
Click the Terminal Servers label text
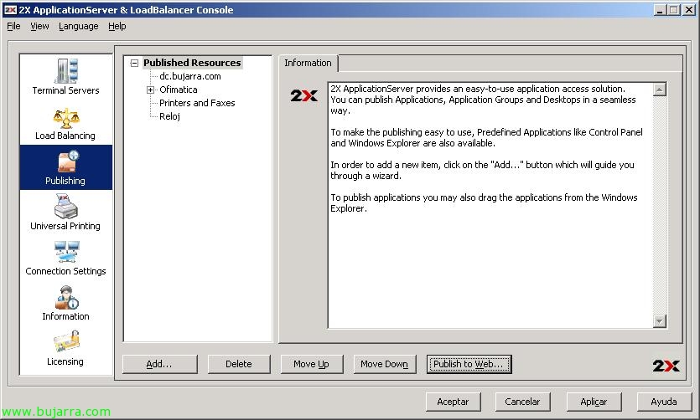point(65,90)
